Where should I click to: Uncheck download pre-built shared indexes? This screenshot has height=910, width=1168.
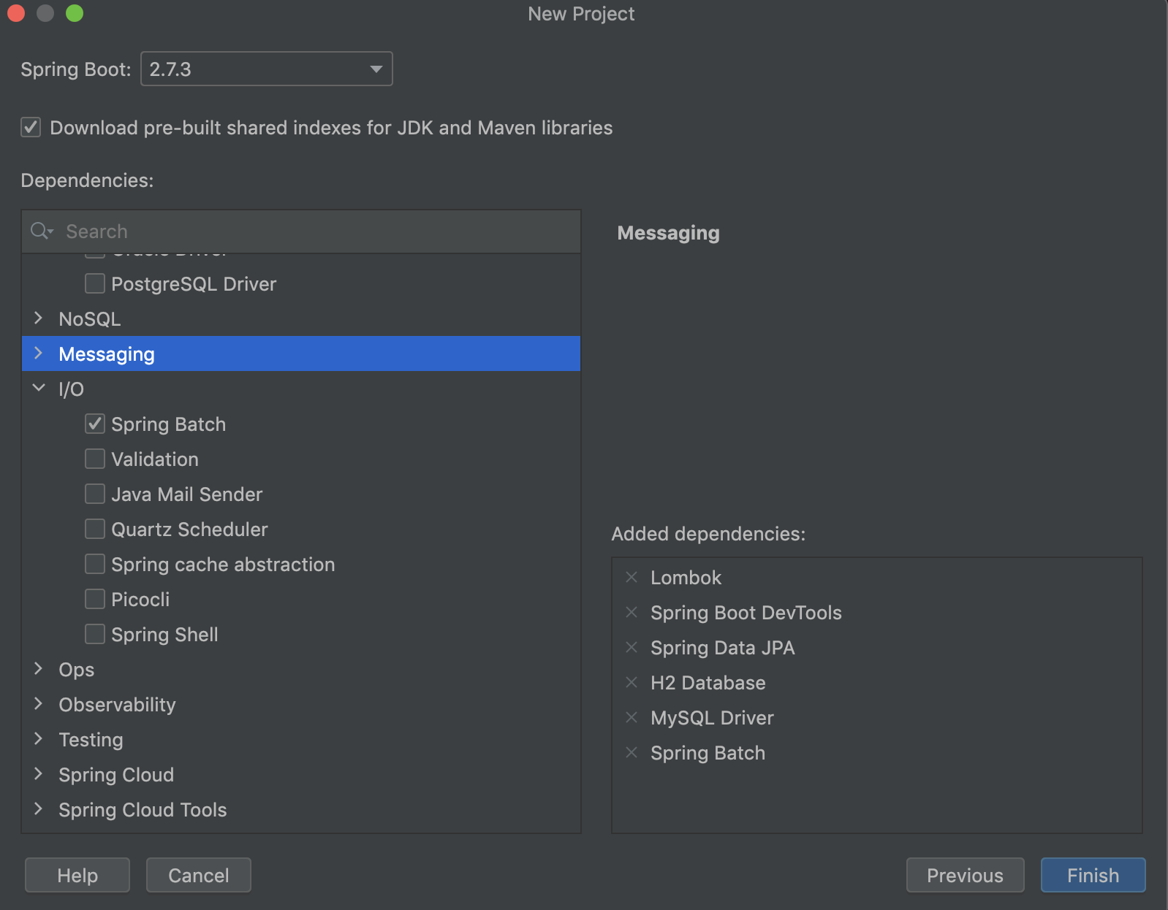click(x=31, y=127)
